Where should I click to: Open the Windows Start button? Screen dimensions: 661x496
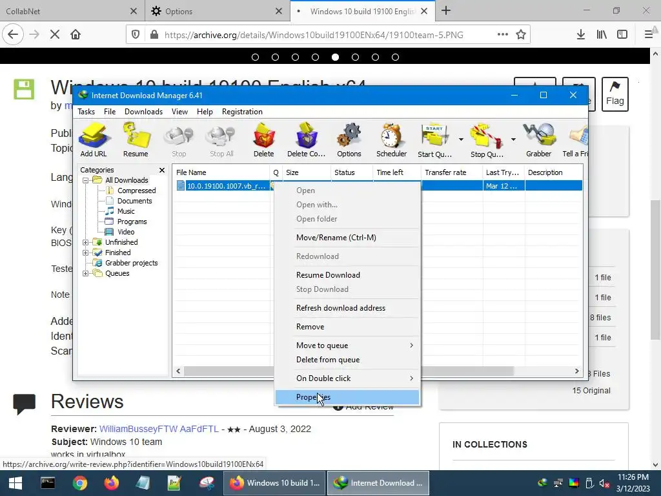coord(15,483)
